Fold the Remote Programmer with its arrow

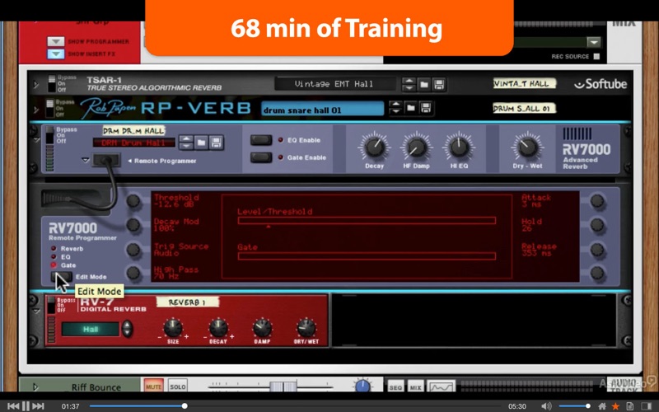click(x=86, y=160)
